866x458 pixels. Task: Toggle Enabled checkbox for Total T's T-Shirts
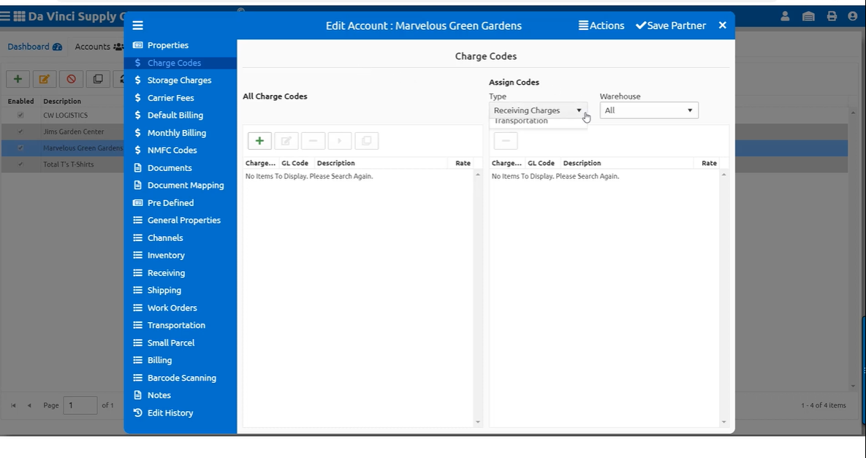tap(20, 165)
